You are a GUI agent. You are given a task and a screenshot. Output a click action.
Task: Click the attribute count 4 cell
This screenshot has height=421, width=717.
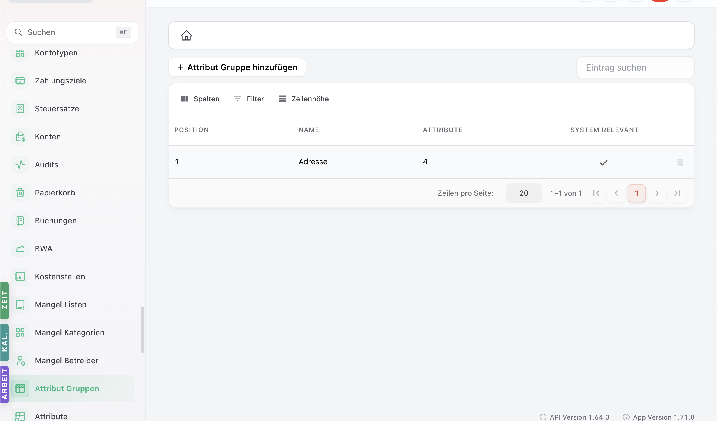[425, 162]
